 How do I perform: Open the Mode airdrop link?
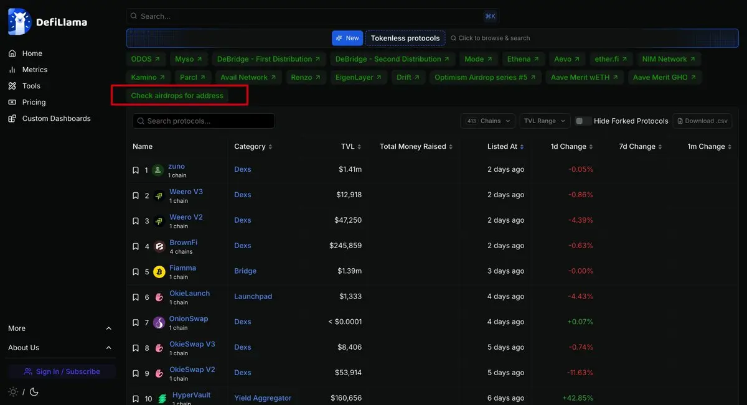478,59
